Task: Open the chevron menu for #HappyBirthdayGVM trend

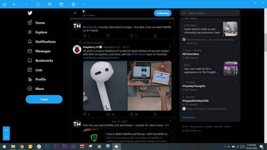Action: 236,97
